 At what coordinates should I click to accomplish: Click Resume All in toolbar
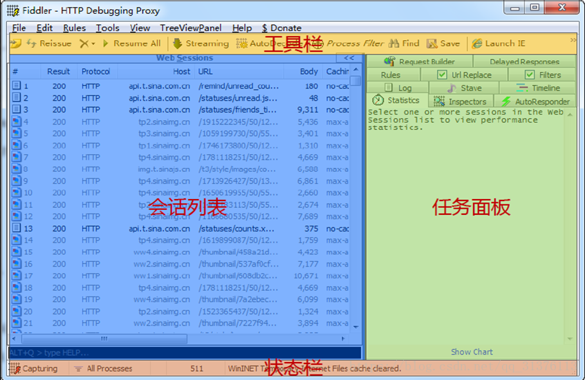coord(131,44)
